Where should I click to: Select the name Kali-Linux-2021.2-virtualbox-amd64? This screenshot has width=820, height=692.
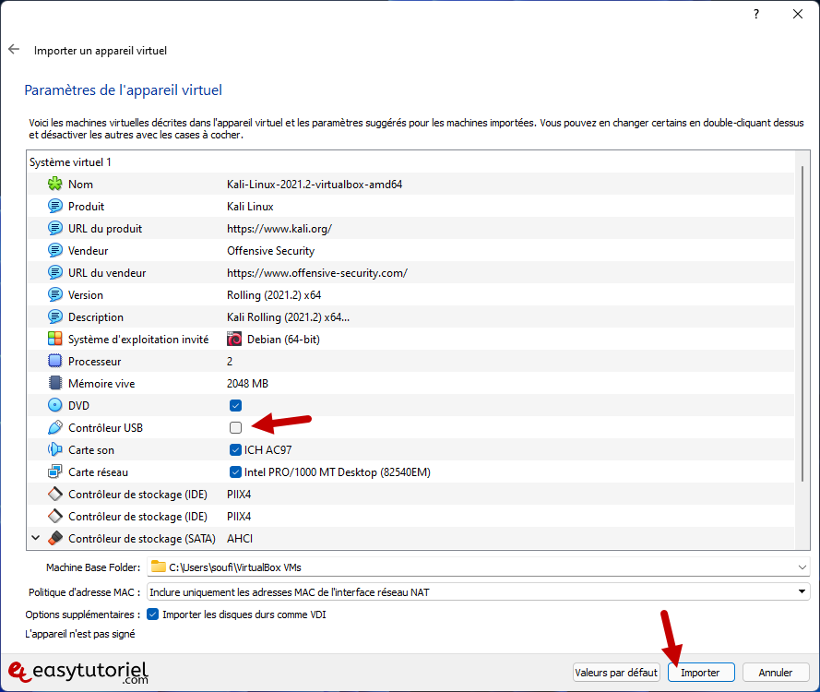point(315,185)
